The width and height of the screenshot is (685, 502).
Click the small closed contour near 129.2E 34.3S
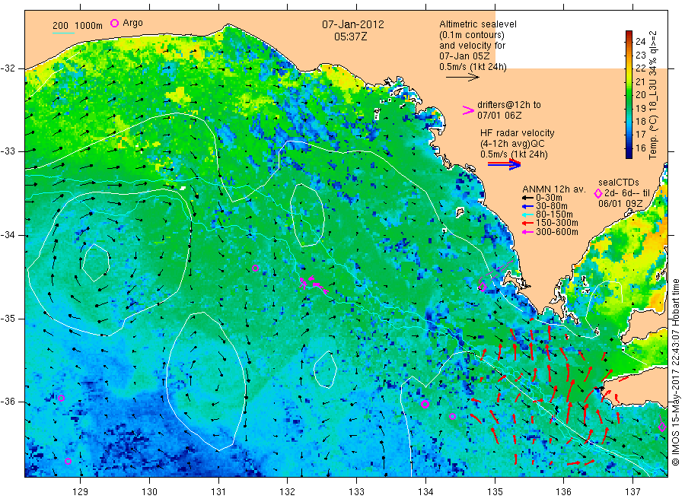(x=95, y=262)
